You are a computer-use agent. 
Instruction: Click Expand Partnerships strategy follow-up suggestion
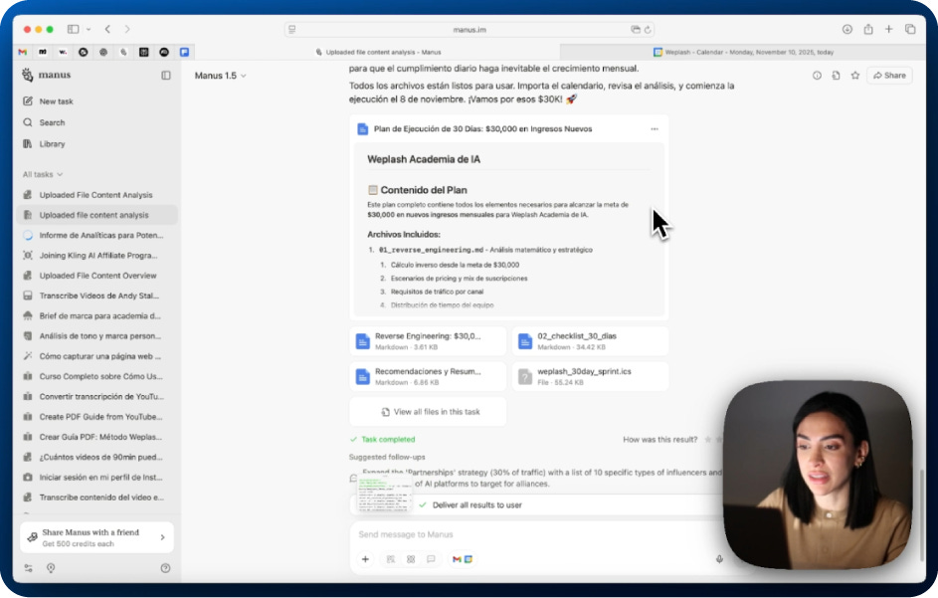tap(538, 478)
